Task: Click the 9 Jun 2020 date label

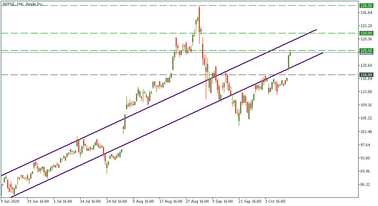Action: pos(10,202)
